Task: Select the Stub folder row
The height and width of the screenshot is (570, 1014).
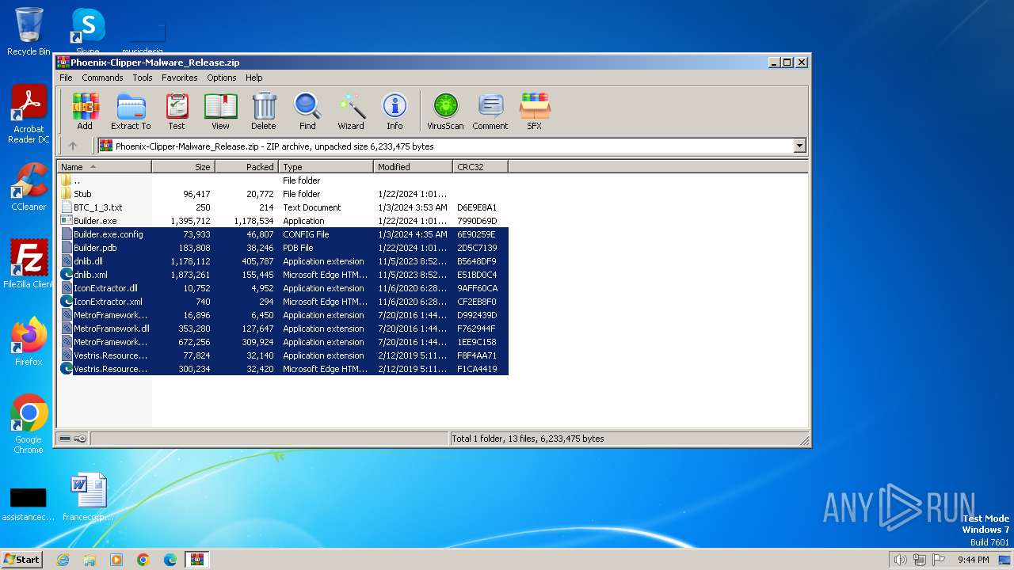Action: [x=283, y=194]
